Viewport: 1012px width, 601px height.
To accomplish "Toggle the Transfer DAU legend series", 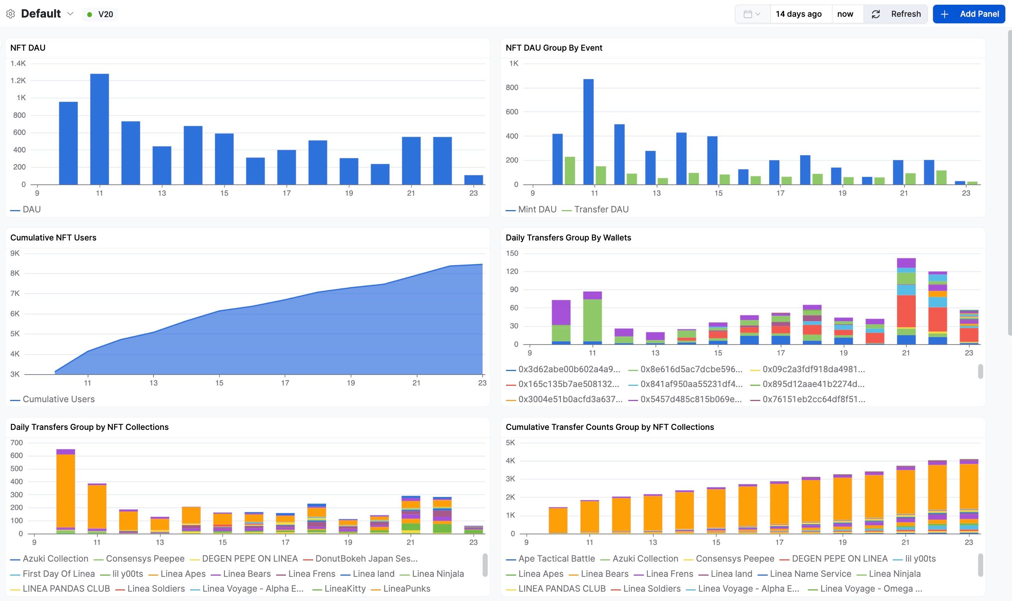I will (595, 209).
